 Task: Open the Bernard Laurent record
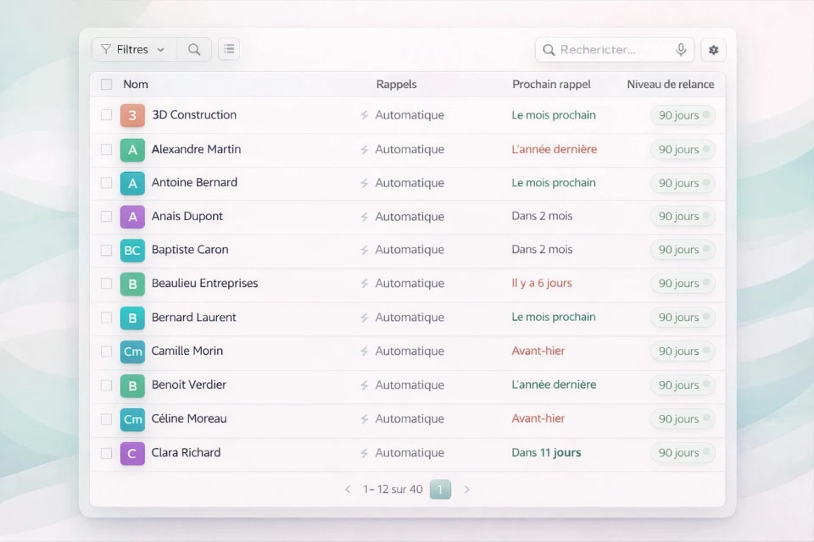[193, 318]
